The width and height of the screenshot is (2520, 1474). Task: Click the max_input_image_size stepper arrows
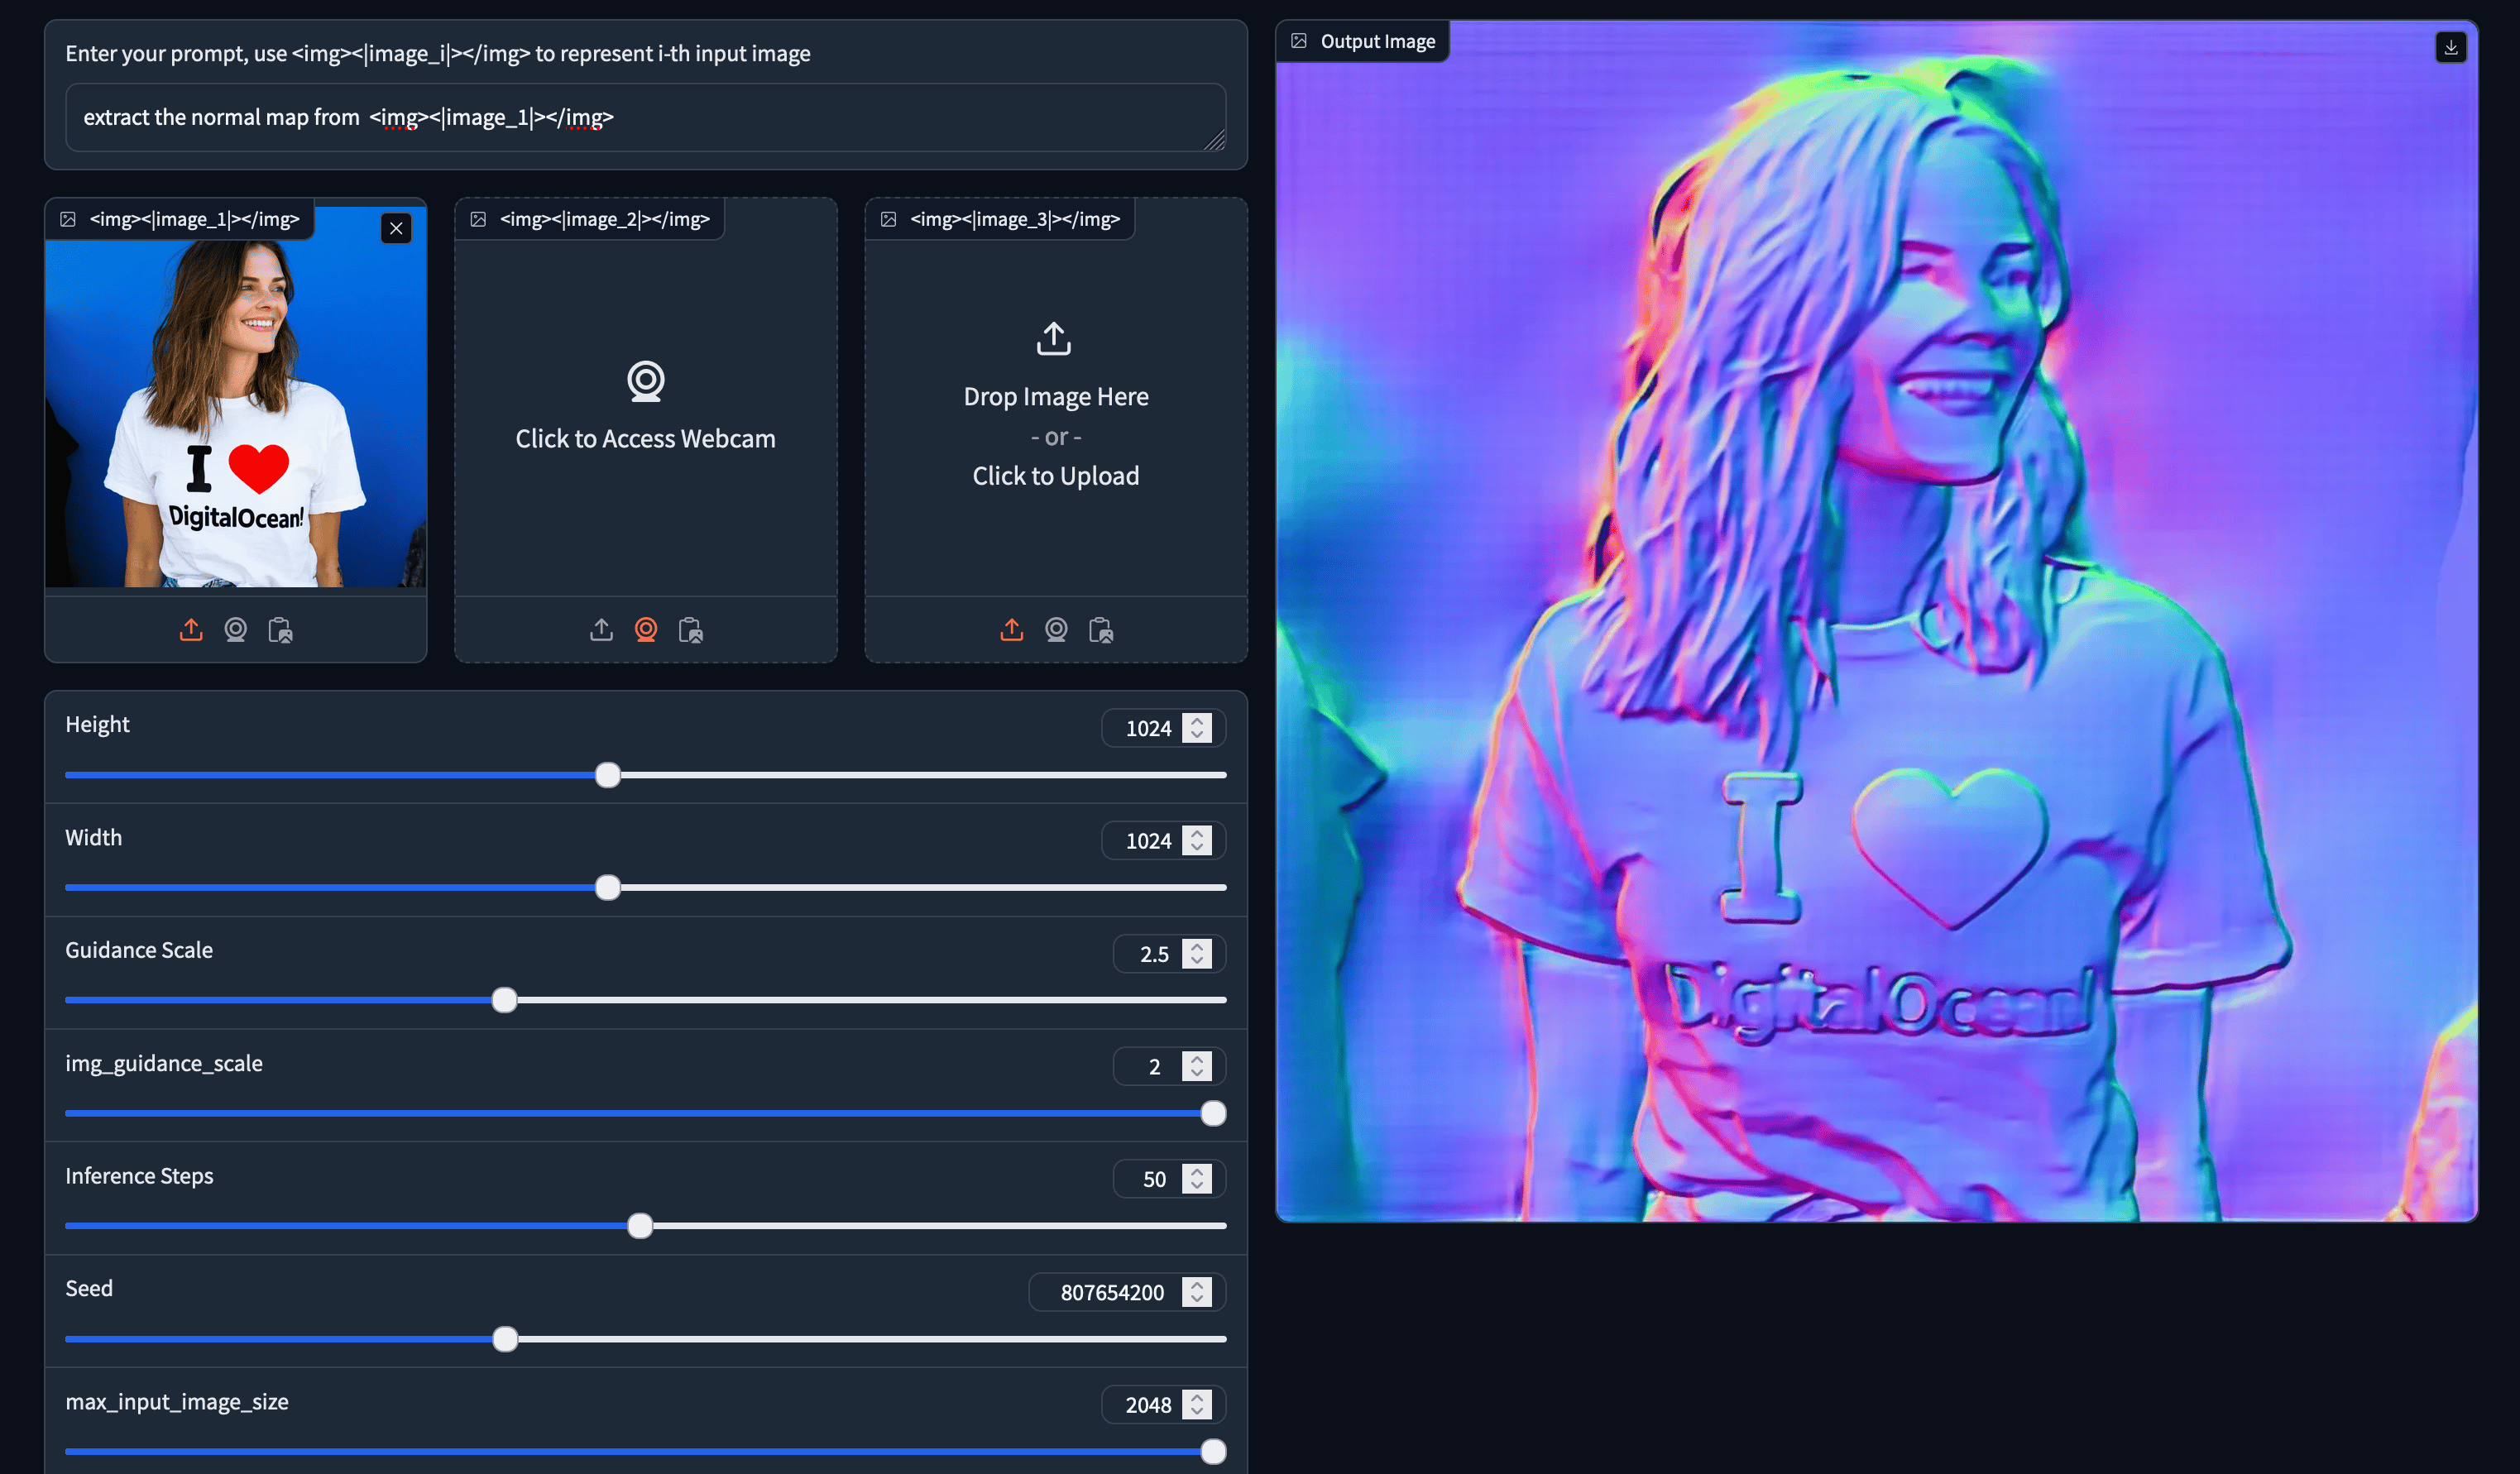(1197, 1405)
